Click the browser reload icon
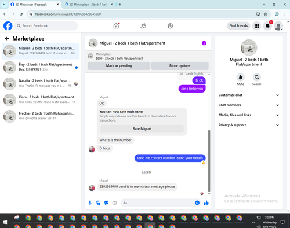 (21, 14)
